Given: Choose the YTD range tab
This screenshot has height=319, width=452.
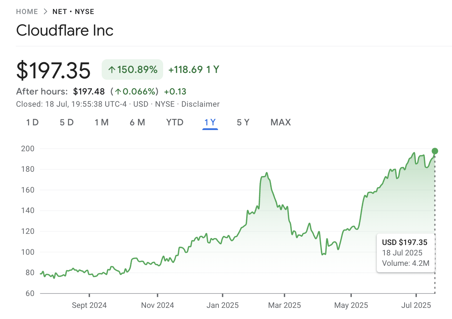Looking at the screenshot, I should (175, 122).
